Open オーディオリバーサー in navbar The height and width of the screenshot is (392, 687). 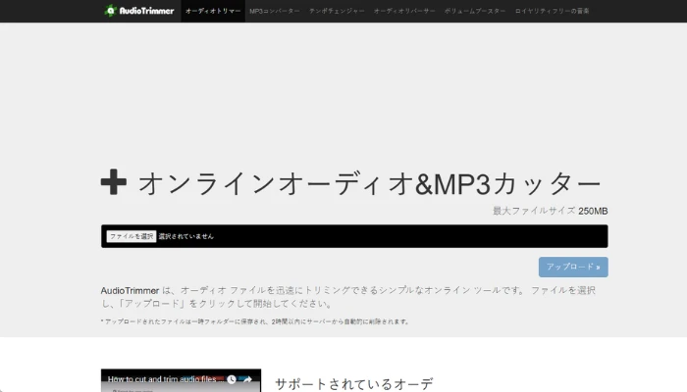click(404, 11)
